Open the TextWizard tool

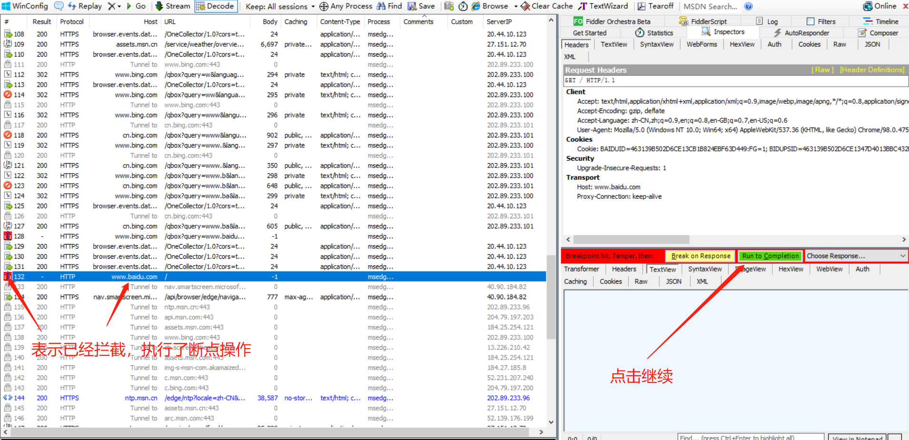coord(603,6)
